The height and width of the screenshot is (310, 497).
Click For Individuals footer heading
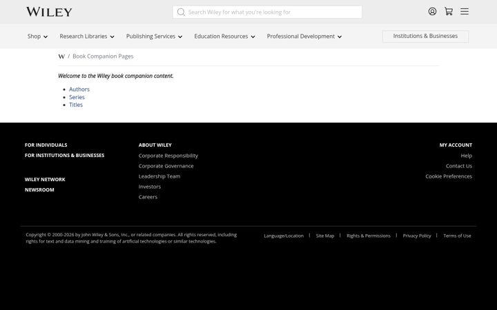click(46, 145)
